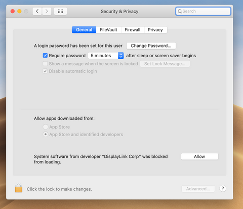Toggle Disable automatic login checkbox
This screenshot has width=243, height=209.
(45, 71)
